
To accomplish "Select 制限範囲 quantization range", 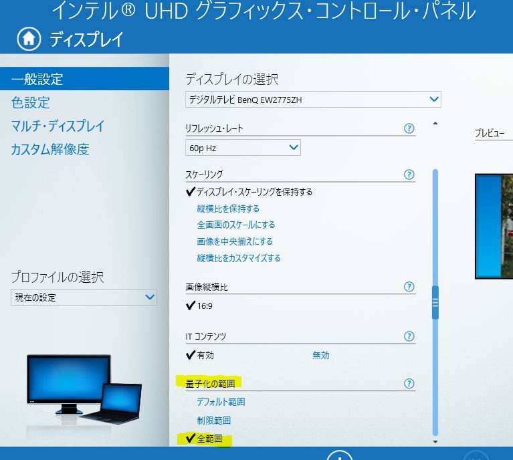I will coord(213,420).
